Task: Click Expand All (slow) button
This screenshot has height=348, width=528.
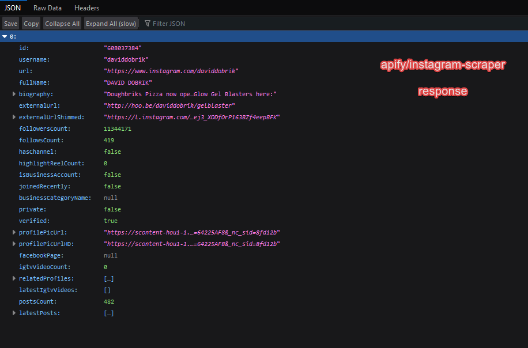Action: [111, 24]
